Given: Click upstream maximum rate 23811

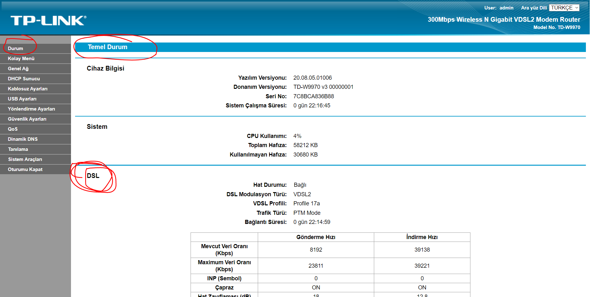Looking at the screenshot, I should pyautogui.click(x=316, y=266).
